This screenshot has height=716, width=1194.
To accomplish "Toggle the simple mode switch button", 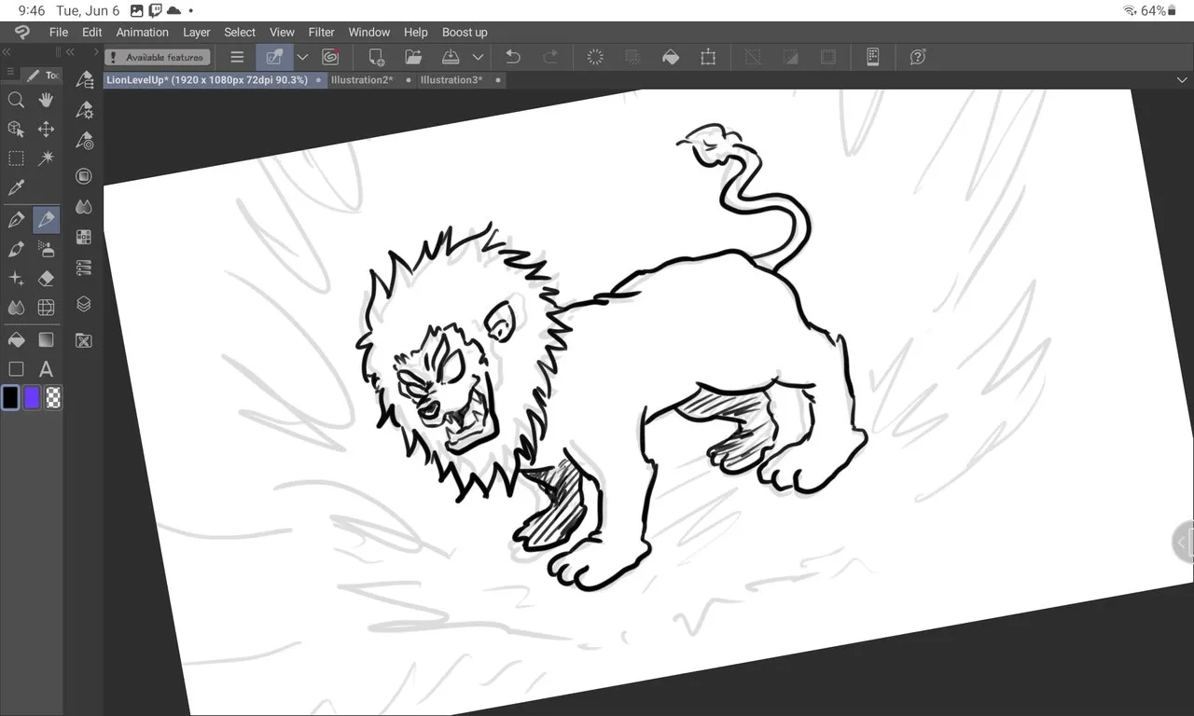I will click(x=274, y=57).
